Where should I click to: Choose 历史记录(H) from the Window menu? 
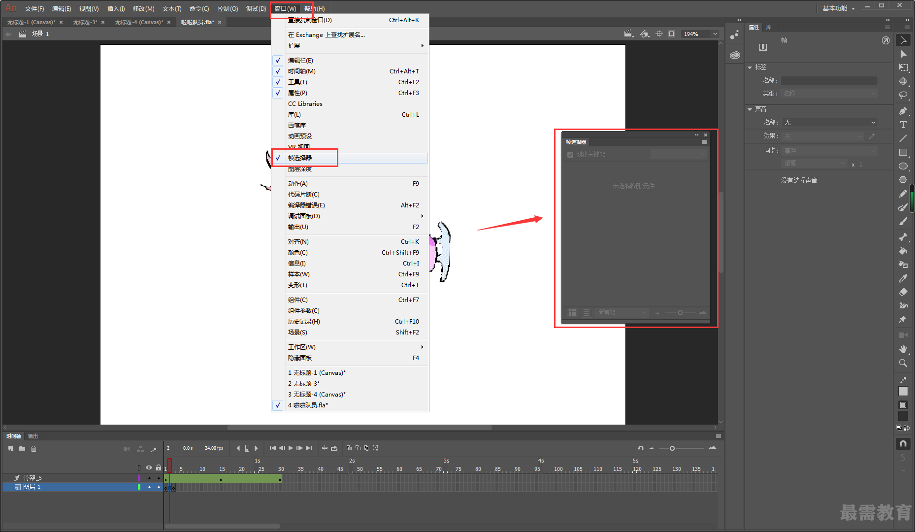tap(350, 322)
